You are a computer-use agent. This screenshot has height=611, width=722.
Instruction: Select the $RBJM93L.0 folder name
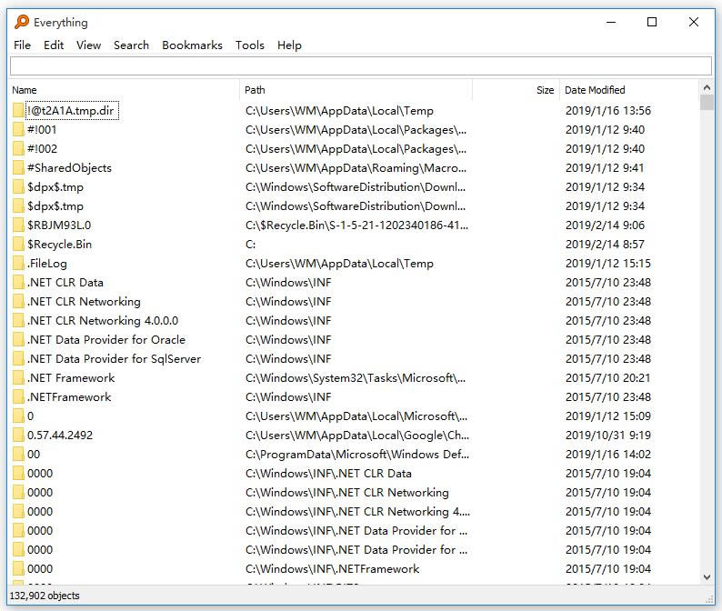click(x=59, y=225)
